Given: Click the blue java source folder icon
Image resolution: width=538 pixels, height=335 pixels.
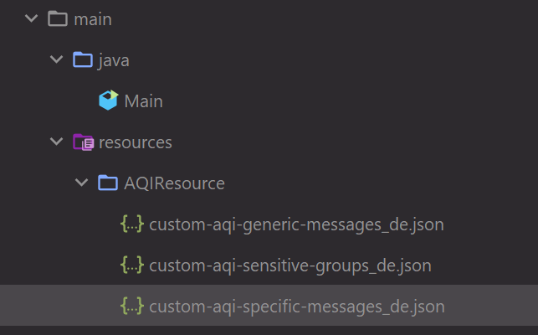Looking at the screenshot, I should [83, 59].
